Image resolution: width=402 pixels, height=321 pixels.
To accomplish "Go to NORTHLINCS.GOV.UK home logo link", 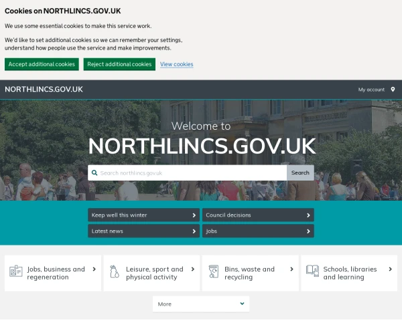I will 44,90.
